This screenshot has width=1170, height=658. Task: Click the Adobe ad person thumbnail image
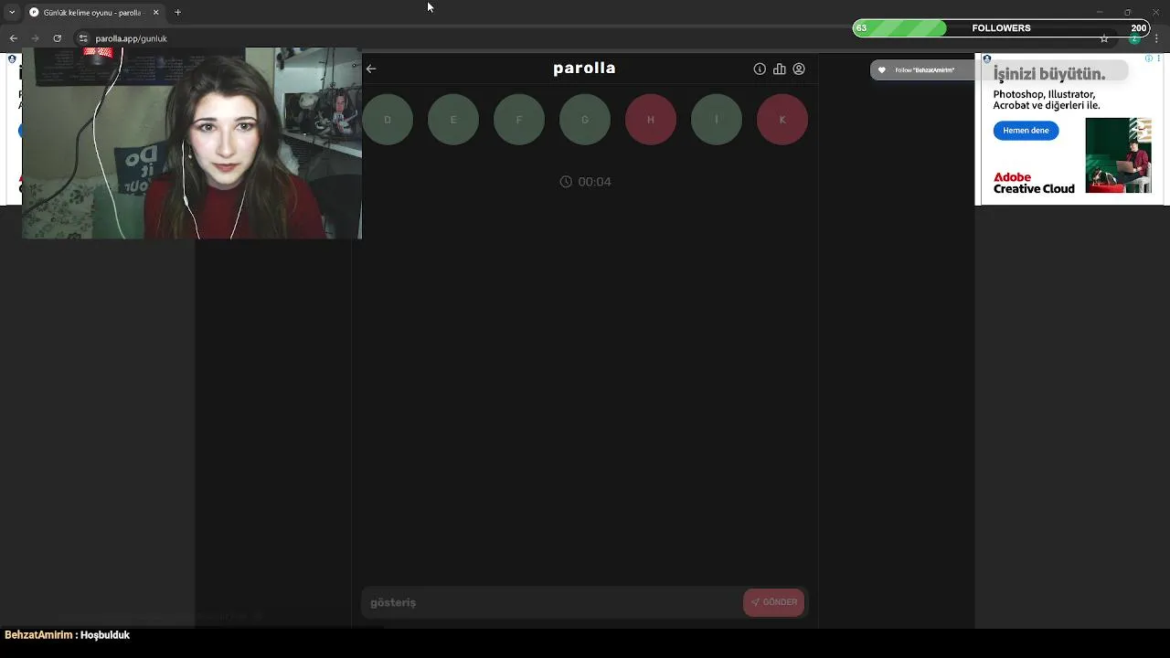click(1118, 155)
